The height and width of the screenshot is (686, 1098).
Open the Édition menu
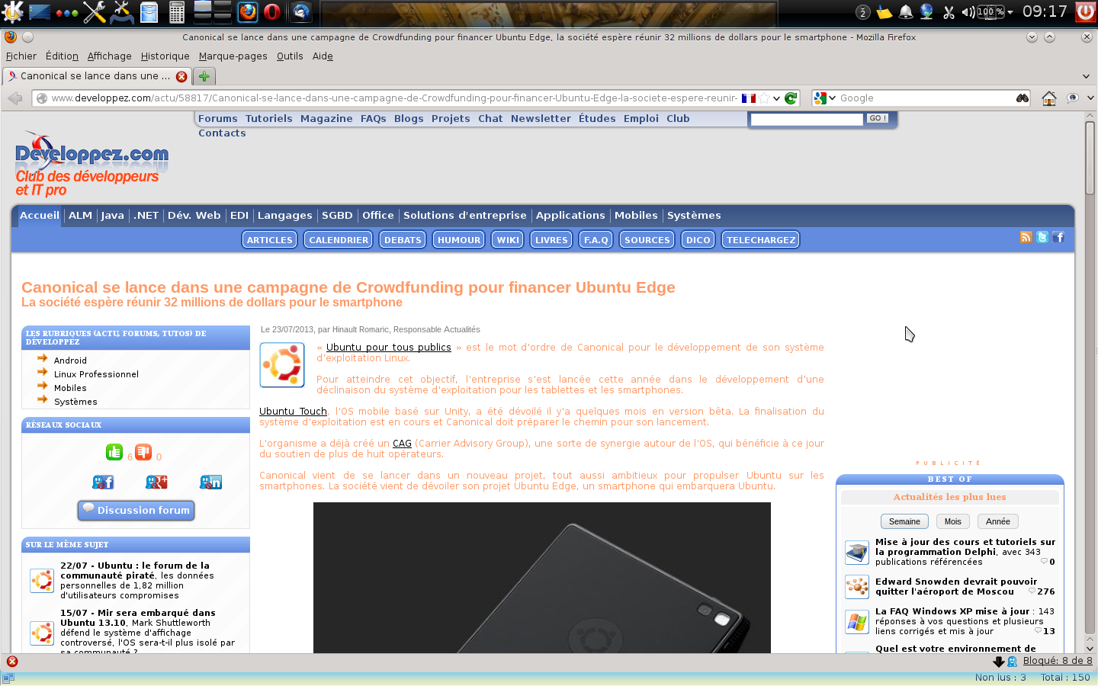pyautogui.click(x=62, y=56)
